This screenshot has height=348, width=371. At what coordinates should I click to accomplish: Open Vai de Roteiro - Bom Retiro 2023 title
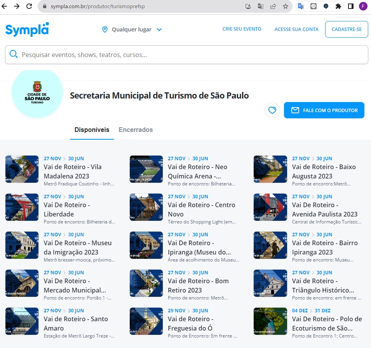pos(198,286)
